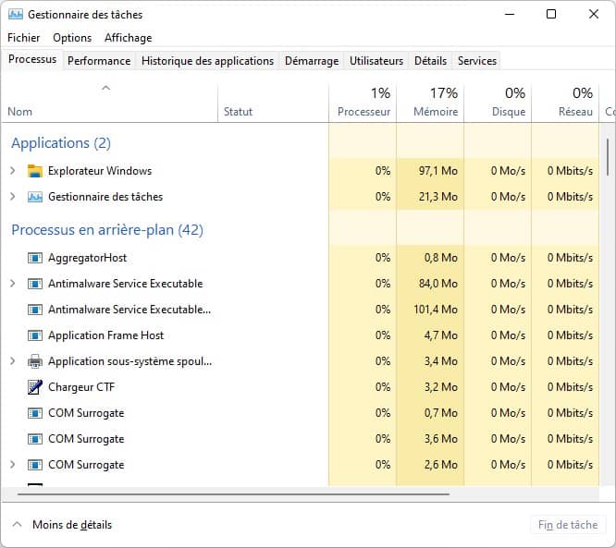
Task: Click the Explorateur Windows folder icon
Action: click(x=35, y=171)
